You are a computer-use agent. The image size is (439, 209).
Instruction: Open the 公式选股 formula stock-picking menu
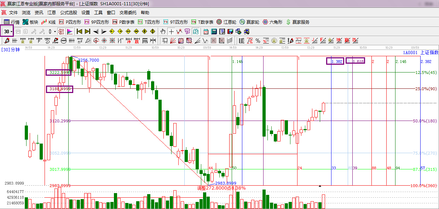68,12
